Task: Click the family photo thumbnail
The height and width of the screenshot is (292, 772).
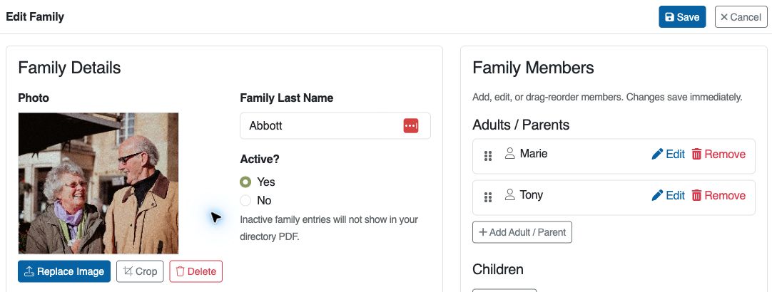Action: coord(98,183)
